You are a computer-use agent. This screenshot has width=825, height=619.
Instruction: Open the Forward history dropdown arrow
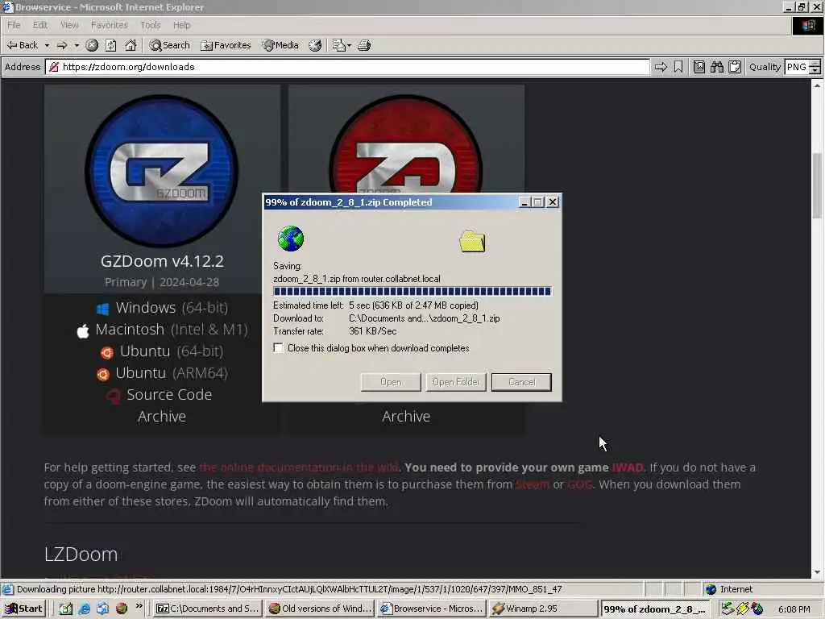(77, 45)
